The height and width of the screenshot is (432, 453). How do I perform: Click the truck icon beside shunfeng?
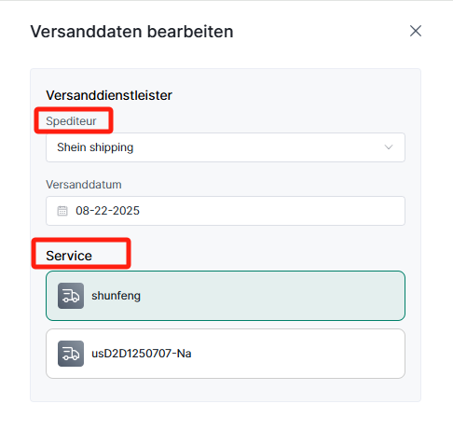(x=71, y=296)
